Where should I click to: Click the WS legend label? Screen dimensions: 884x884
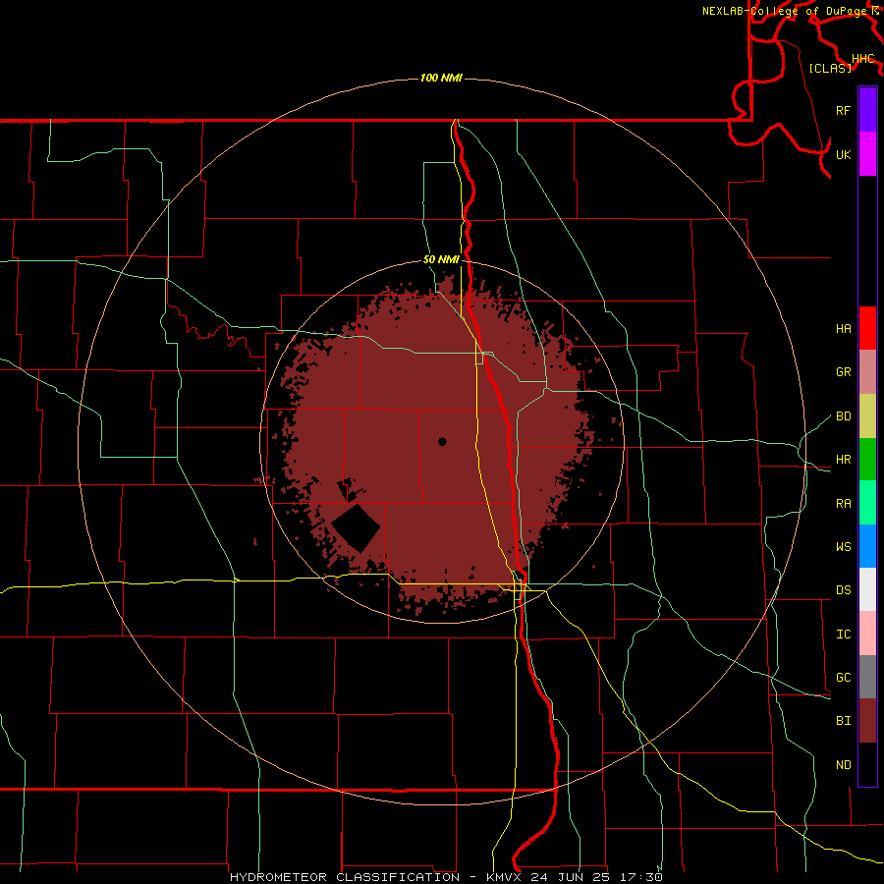click(843, 547)
